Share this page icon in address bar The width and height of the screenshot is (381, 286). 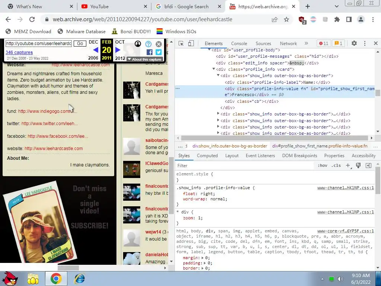[275, 19]
